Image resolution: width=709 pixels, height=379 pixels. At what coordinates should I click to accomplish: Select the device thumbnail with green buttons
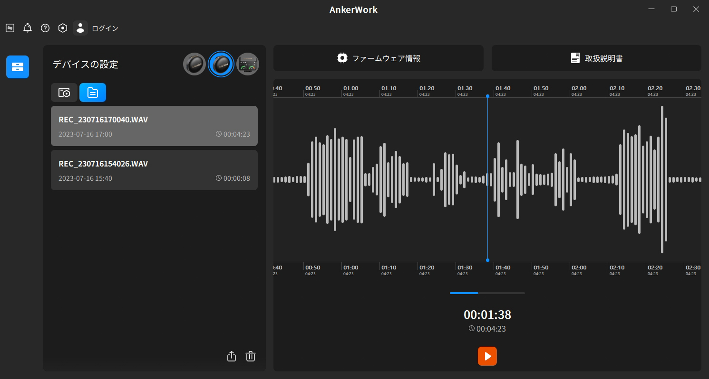[x=248, y=64]
